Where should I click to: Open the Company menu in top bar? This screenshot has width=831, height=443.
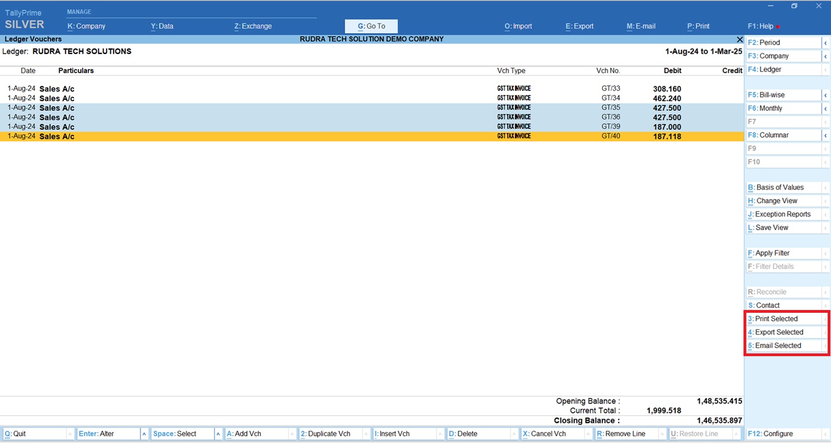tap(86, 26)
